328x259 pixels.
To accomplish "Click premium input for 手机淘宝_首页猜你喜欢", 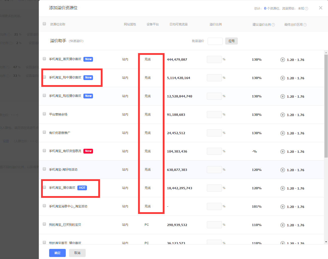I will 214,59.
